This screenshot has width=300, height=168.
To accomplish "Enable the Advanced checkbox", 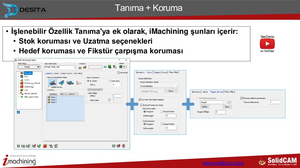I will coord(118,73).
